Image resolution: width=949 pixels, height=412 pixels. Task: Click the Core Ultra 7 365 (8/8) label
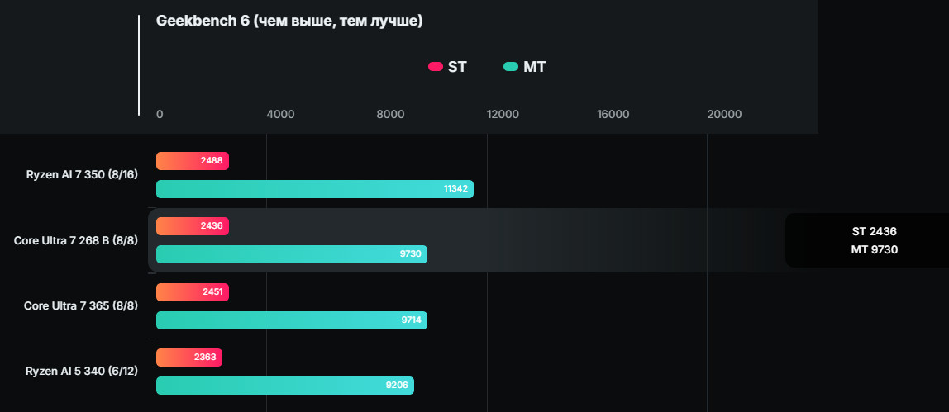tap(80, 306)
